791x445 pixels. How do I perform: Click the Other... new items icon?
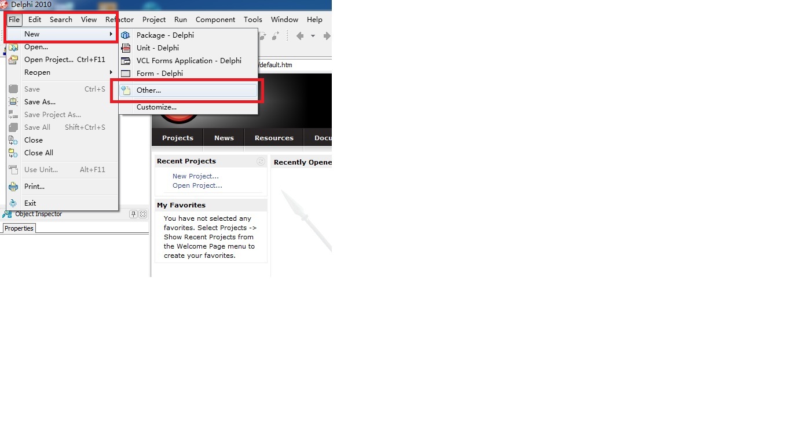[126, 90]
